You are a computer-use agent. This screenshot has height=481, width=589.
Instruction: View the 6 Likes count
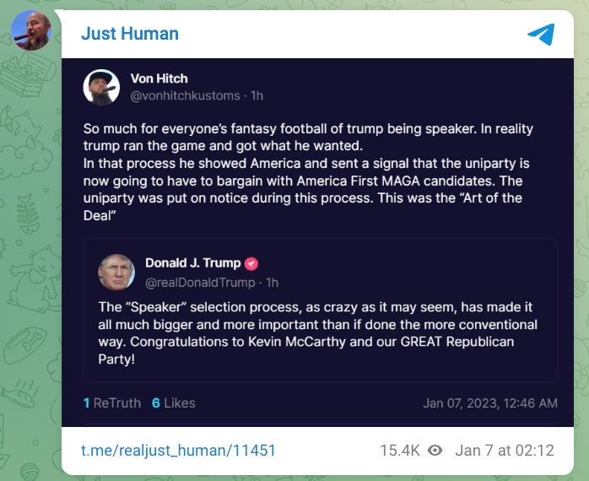pos(174,403)
